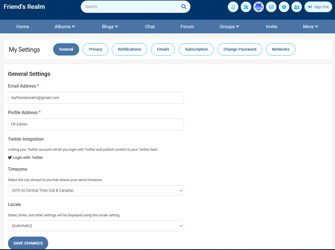Screen dimensions: 335x250
Task: Switch to the Privacy tab
Action: 95,49
